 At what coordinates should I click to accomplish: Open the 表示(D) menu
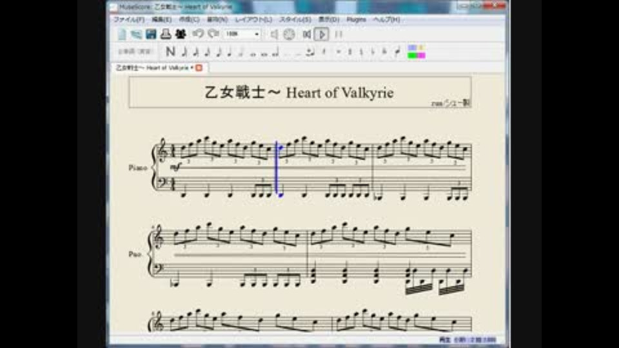pos(329,19)
